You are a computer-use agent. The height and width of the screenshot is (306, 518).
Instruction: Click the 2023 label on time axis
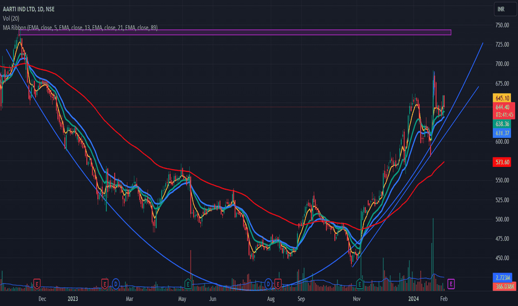pyautogui.click(x=73, y=299)
